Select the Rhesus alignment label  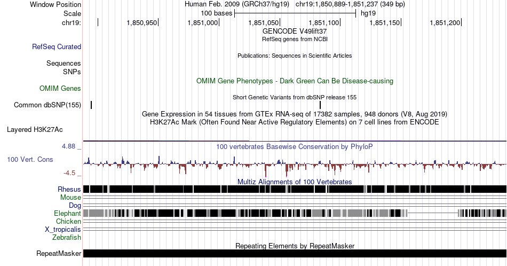point(69,189)
